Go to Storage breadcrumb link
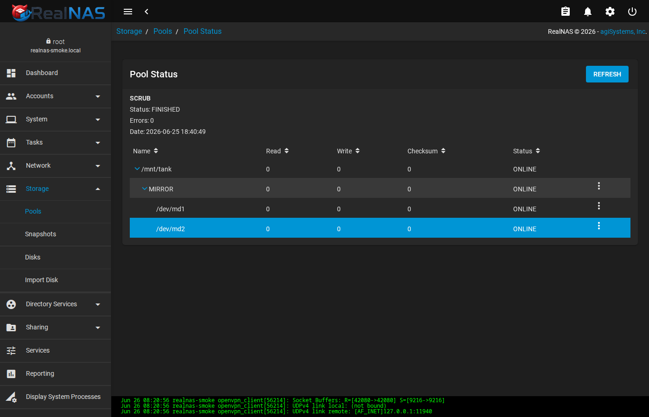The width and height of the screenshot is (649, 417). 129,32
